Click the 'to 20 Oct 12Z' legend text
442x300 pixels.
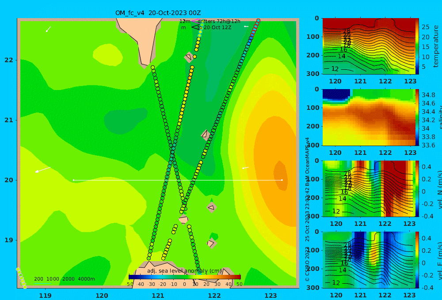coord(214,27)
